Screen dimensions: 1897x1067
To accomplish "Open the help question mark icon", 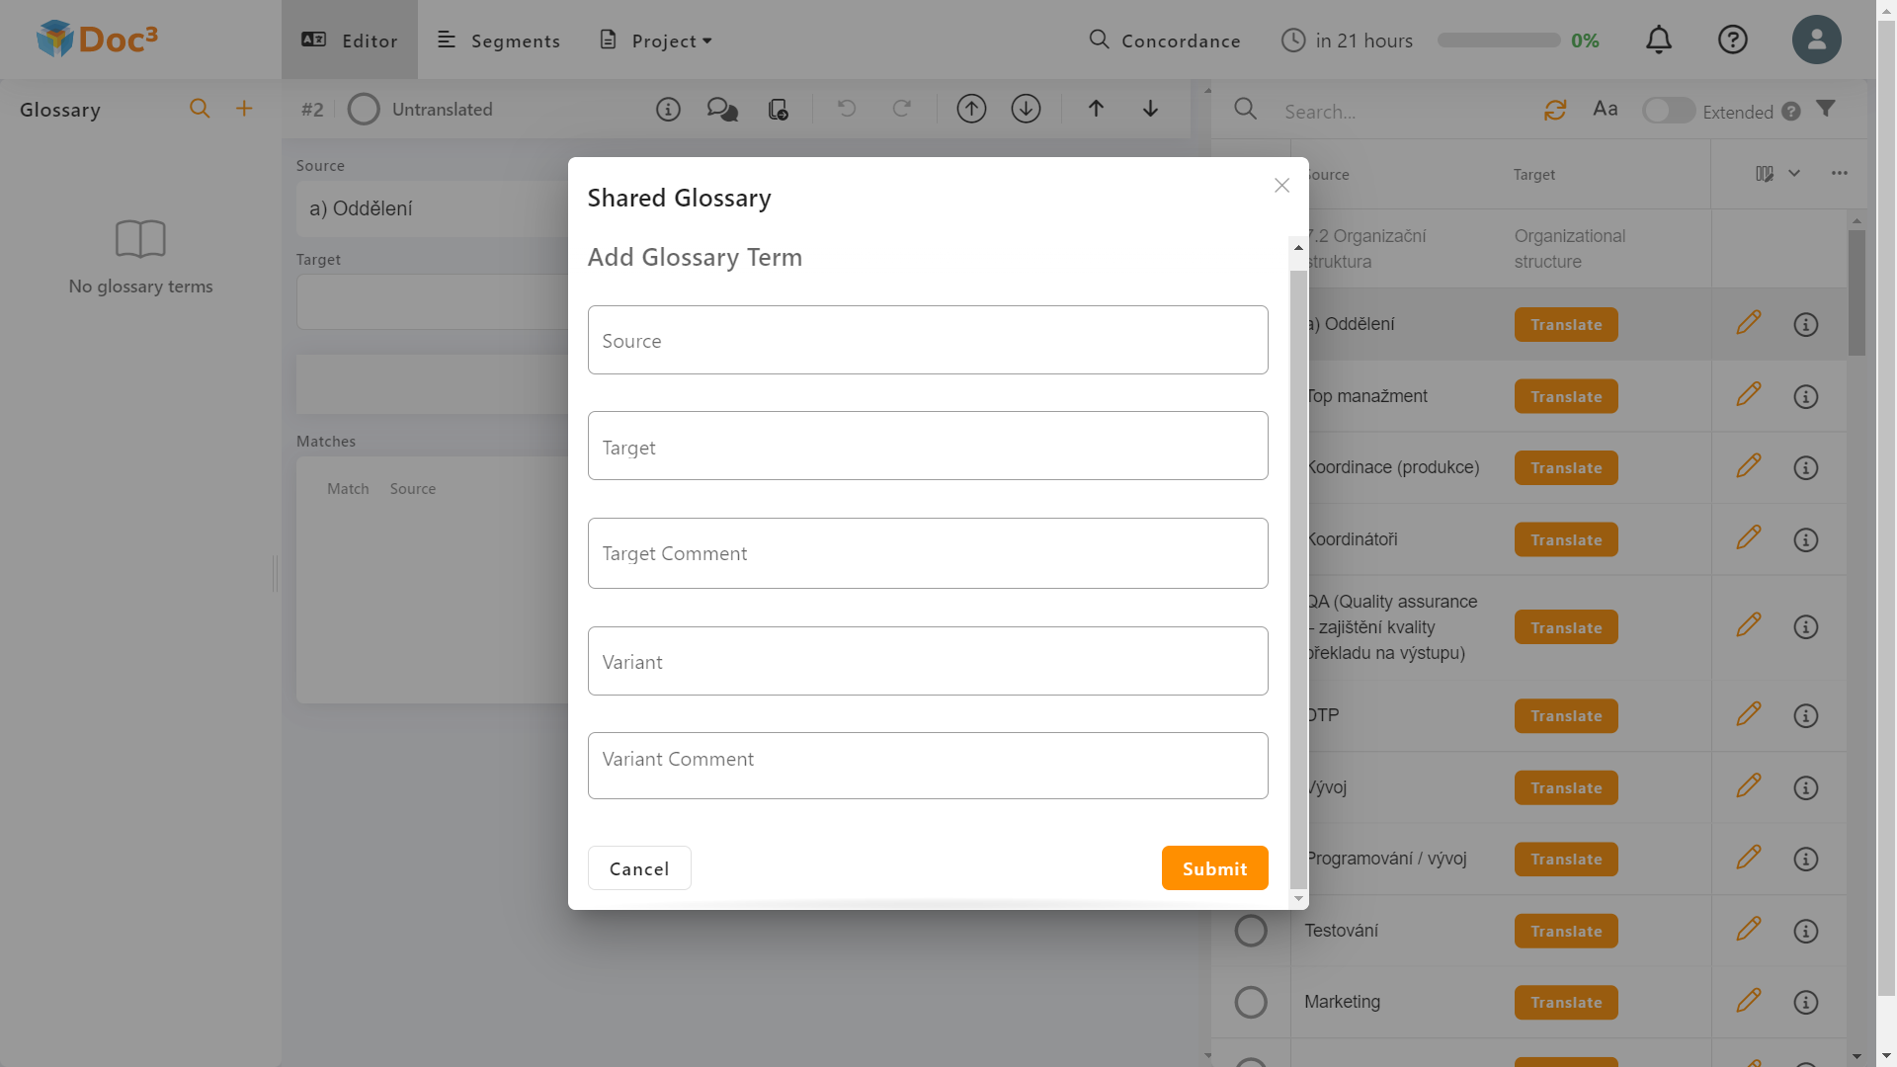I will pyautogui.click(x=1732, y=40).
